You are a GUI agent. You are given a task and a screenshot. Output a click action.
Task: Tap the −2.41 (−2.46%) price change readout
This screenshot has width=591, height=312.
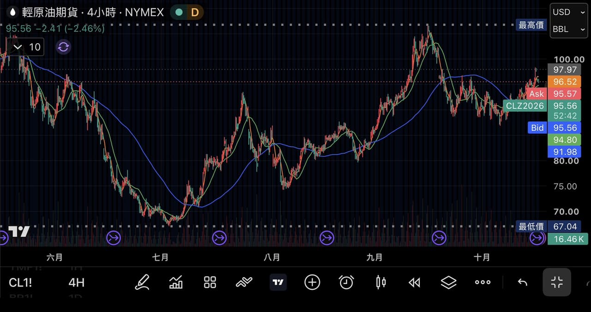click(x=70, y=29)
